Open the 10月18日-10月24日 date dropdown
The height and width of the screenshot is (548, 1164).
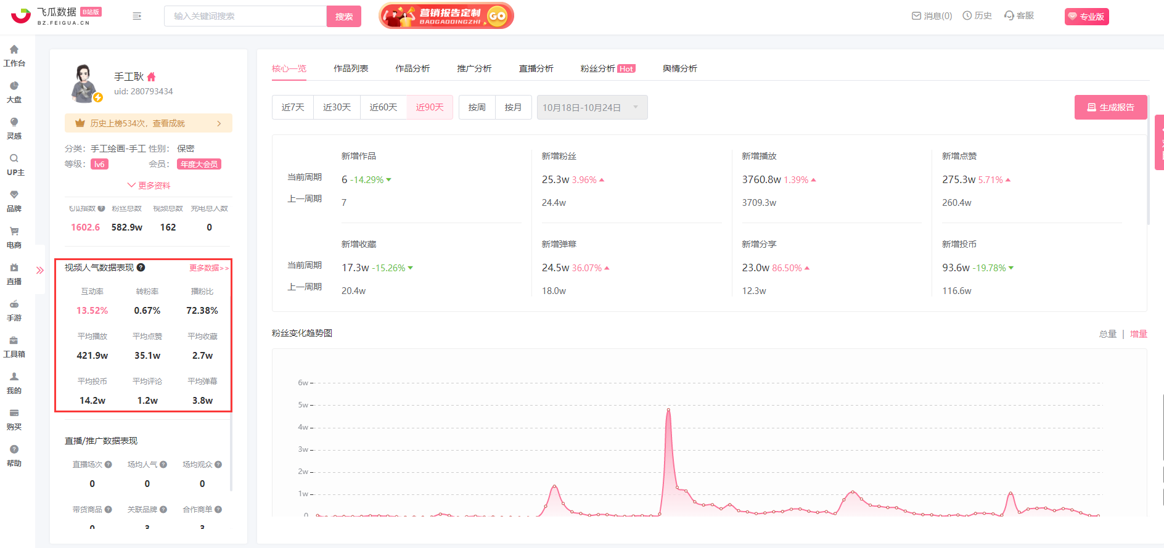pos(592,107)
